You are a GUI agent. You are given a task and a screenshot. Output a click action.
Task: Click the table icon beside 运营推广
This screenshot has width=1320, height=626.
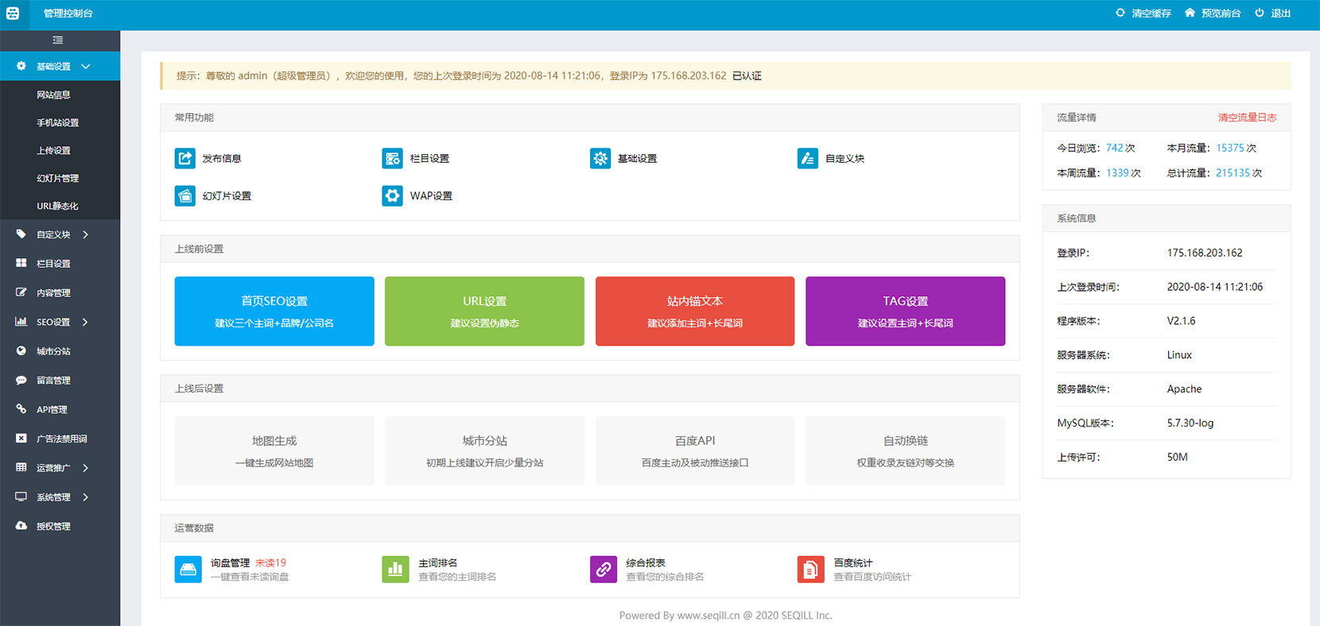pyautogui.click(x=21, y=467)
